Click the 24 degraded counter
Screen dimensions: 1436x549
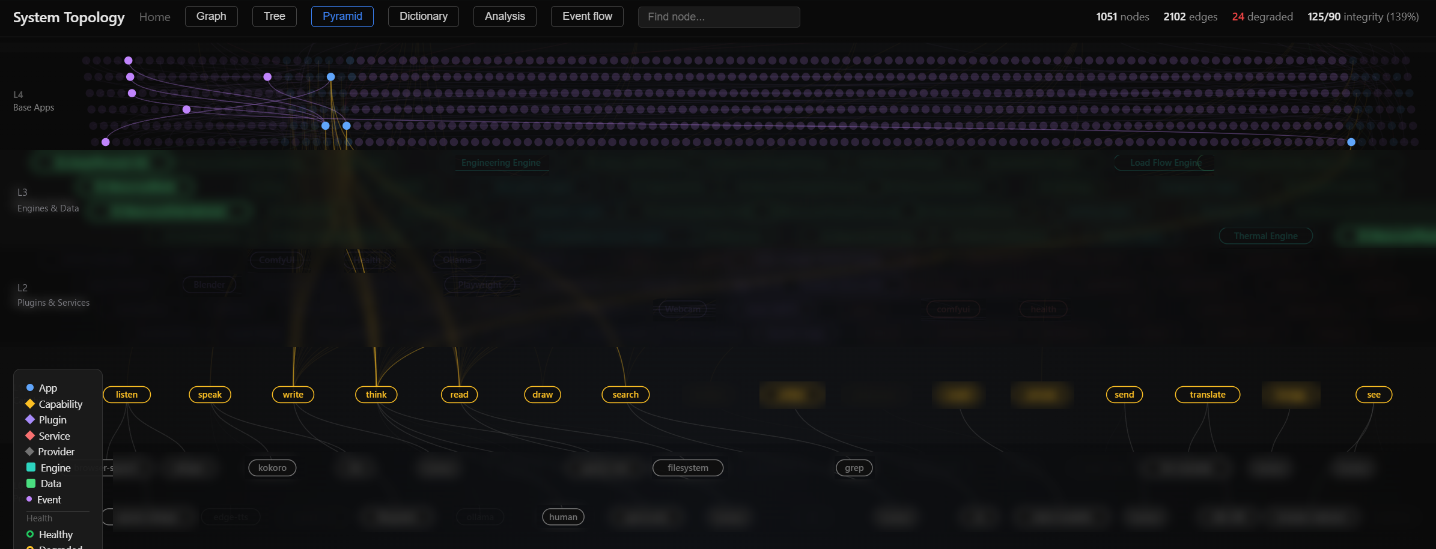click(x=1262, y=17)
